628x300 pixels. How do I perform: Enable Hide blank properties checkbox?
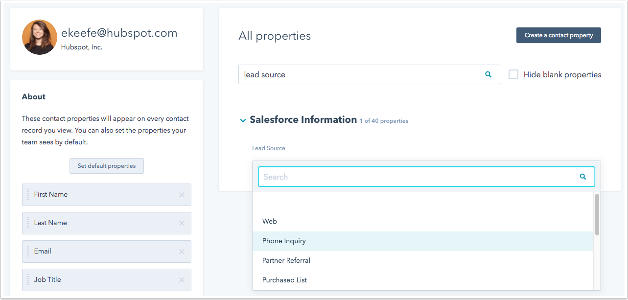pos(513,74)
